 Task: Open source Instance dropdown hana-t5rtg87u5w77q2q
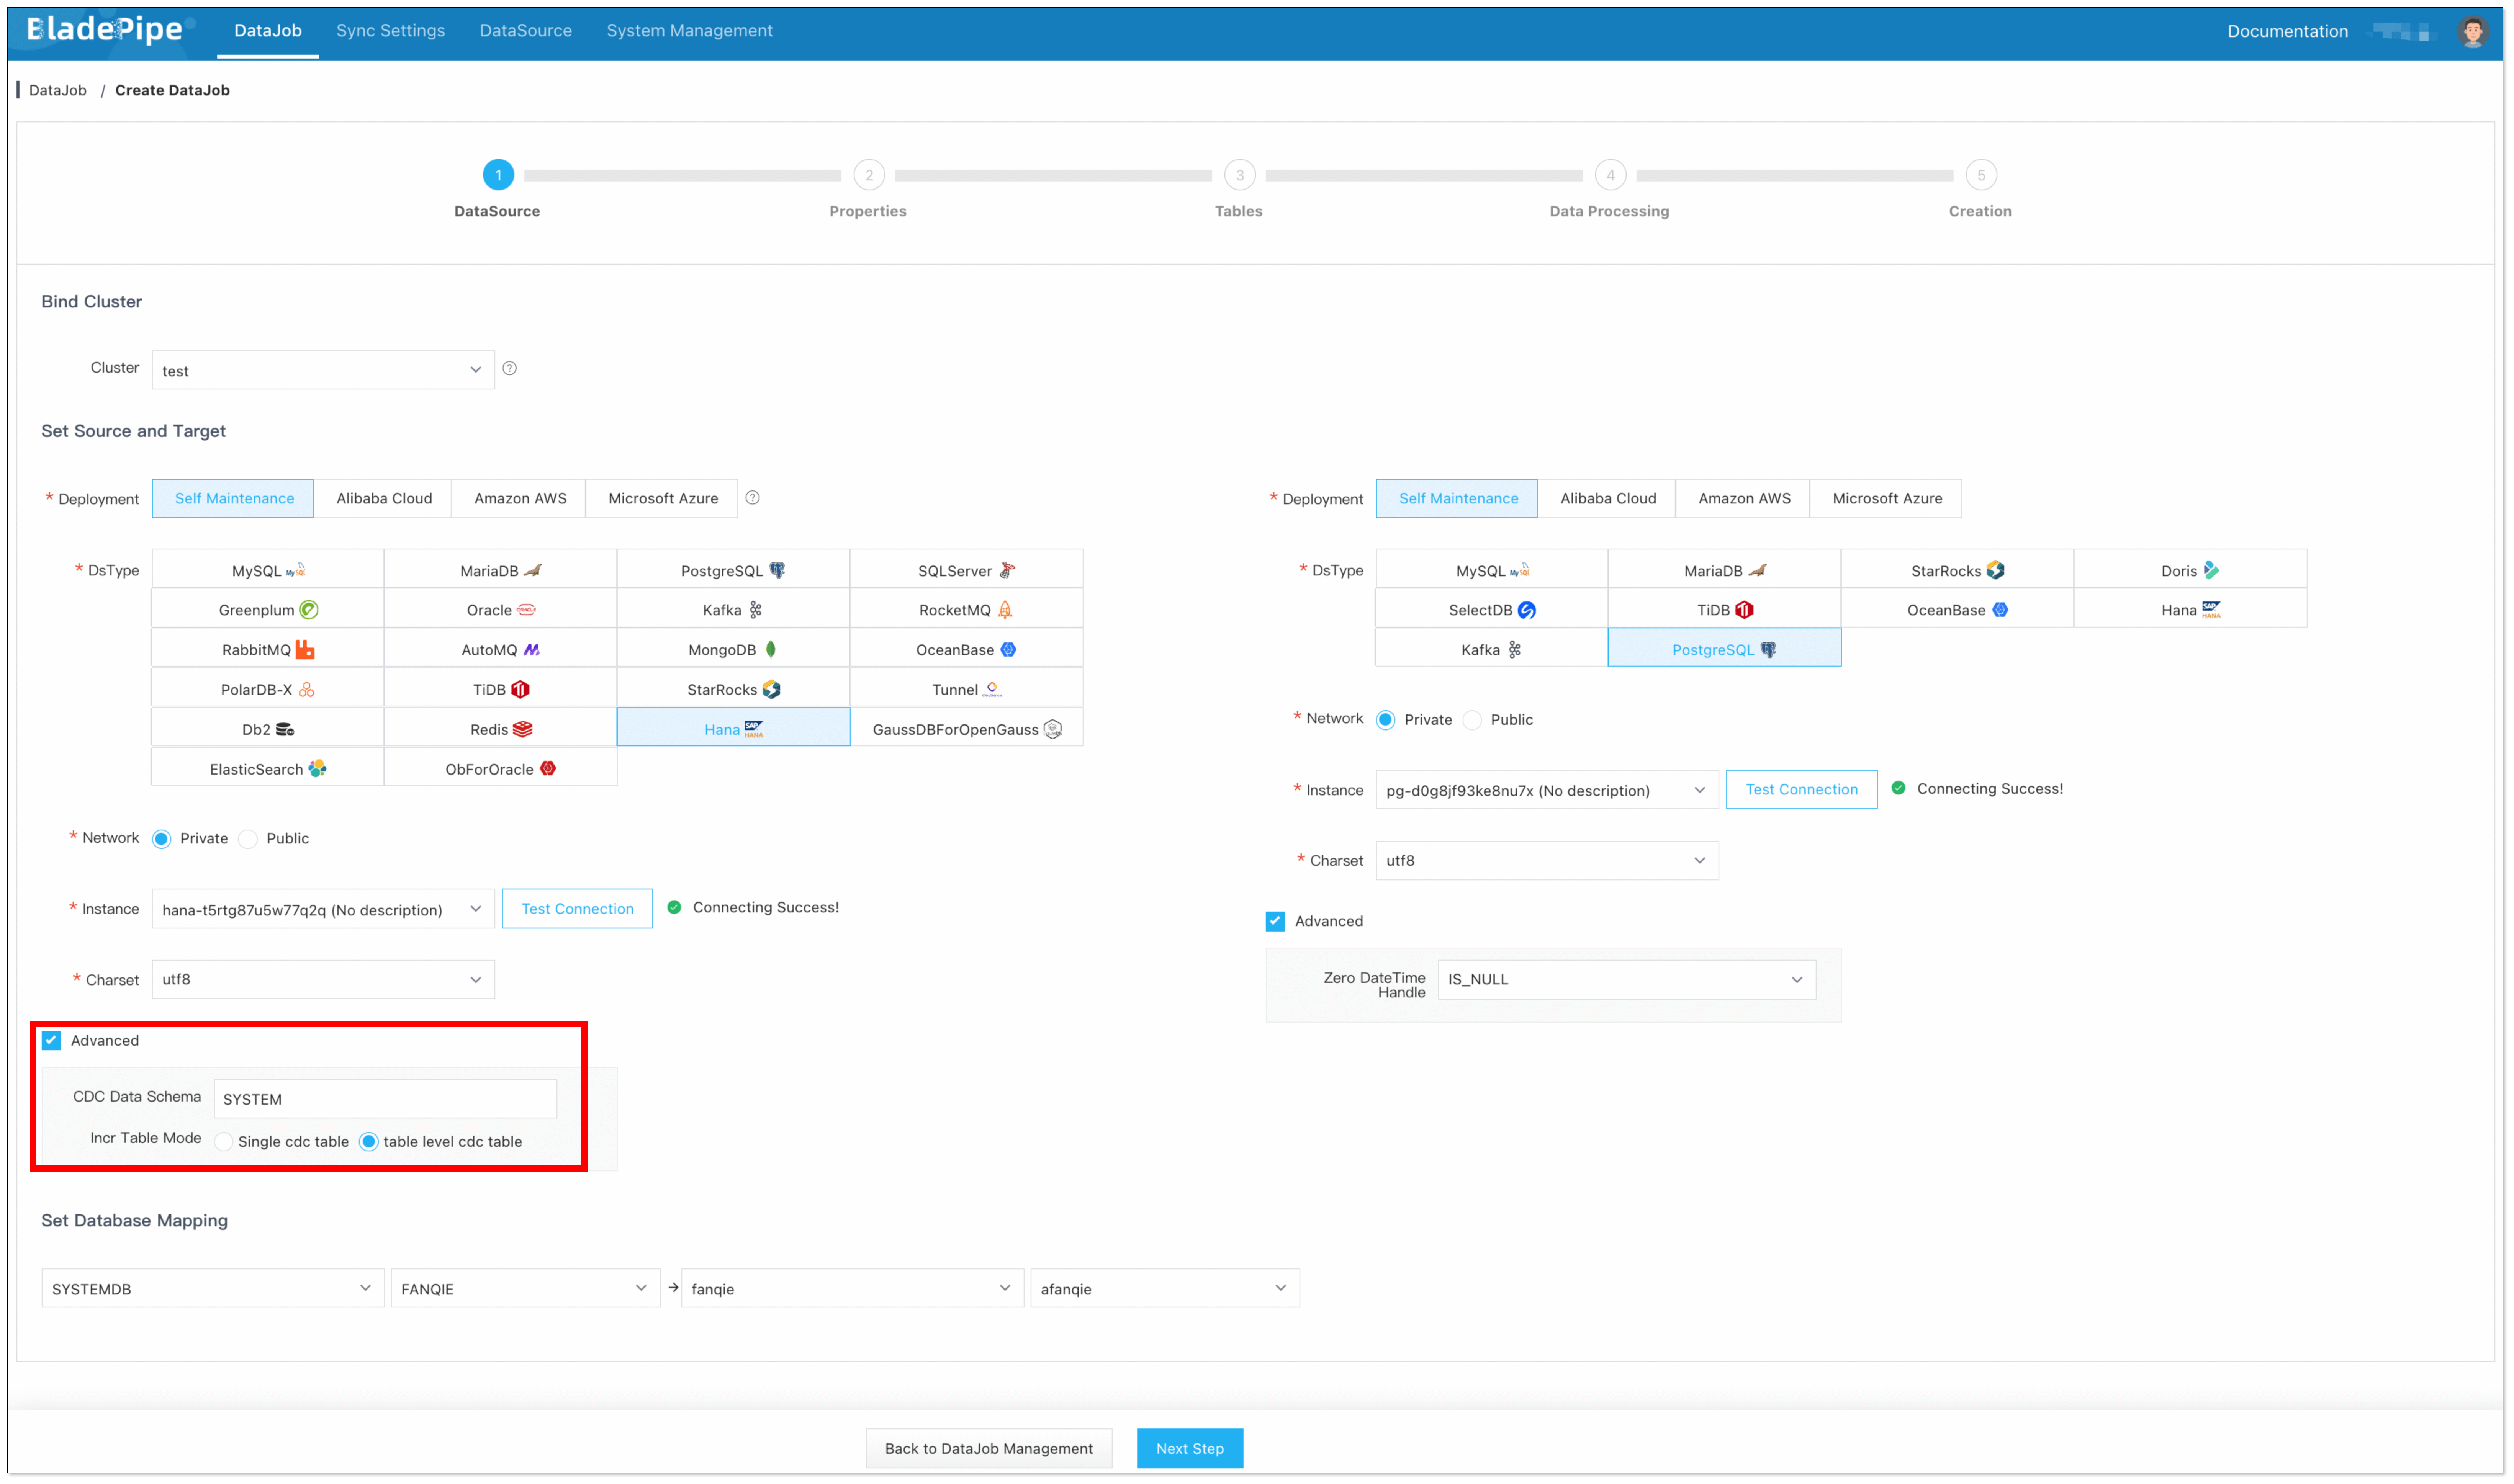323,909
